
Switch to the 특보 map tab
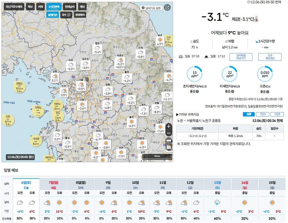(x=30, y=7)
